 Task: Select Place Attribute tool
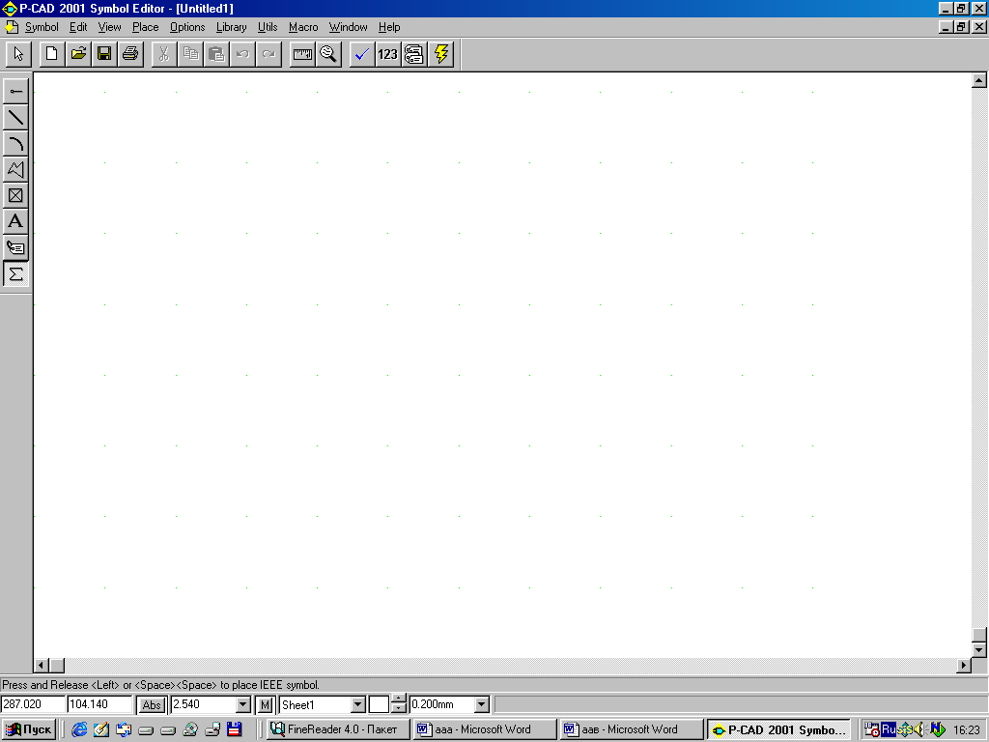pos(15,248)
